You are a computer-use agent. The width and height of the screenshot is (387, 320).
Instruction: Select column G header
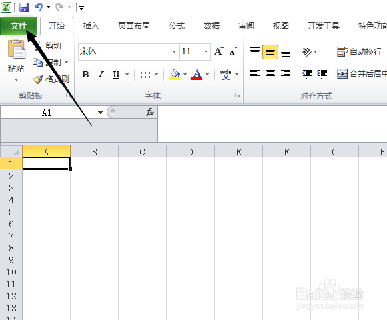click(334, 152)
